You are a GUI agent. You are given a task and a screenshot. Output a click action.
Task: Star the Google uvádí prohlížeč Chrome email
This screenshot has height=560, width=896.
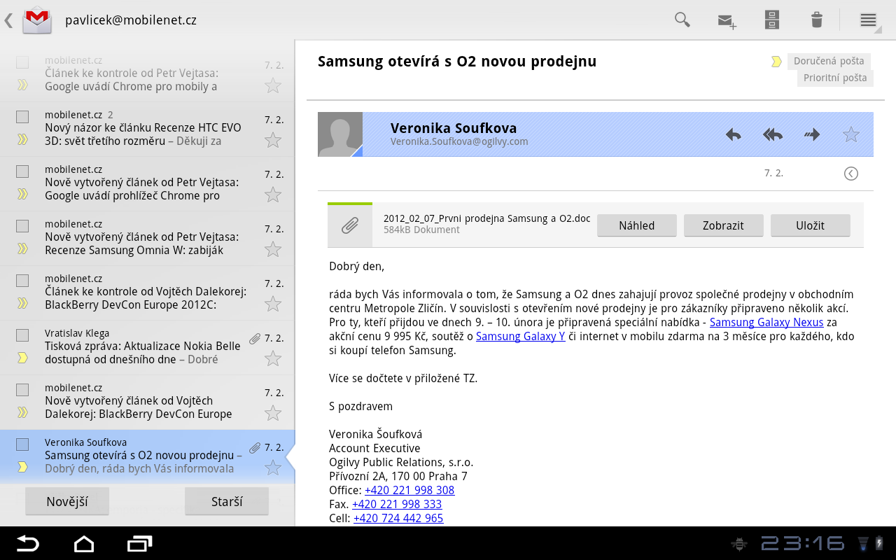click(x=273, y=195)
